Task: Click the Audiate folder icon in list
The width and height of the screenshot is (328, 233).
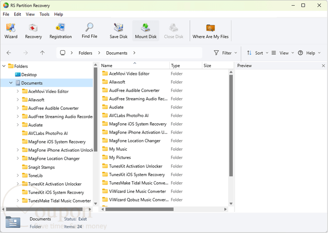Action: coord(105,107)
